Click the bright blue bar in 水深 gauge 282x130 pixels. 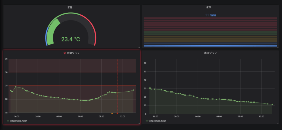point(210,46)
